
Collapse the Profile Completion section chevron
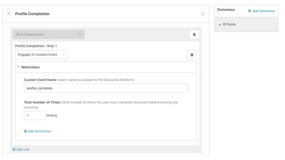tap(9, 14)
